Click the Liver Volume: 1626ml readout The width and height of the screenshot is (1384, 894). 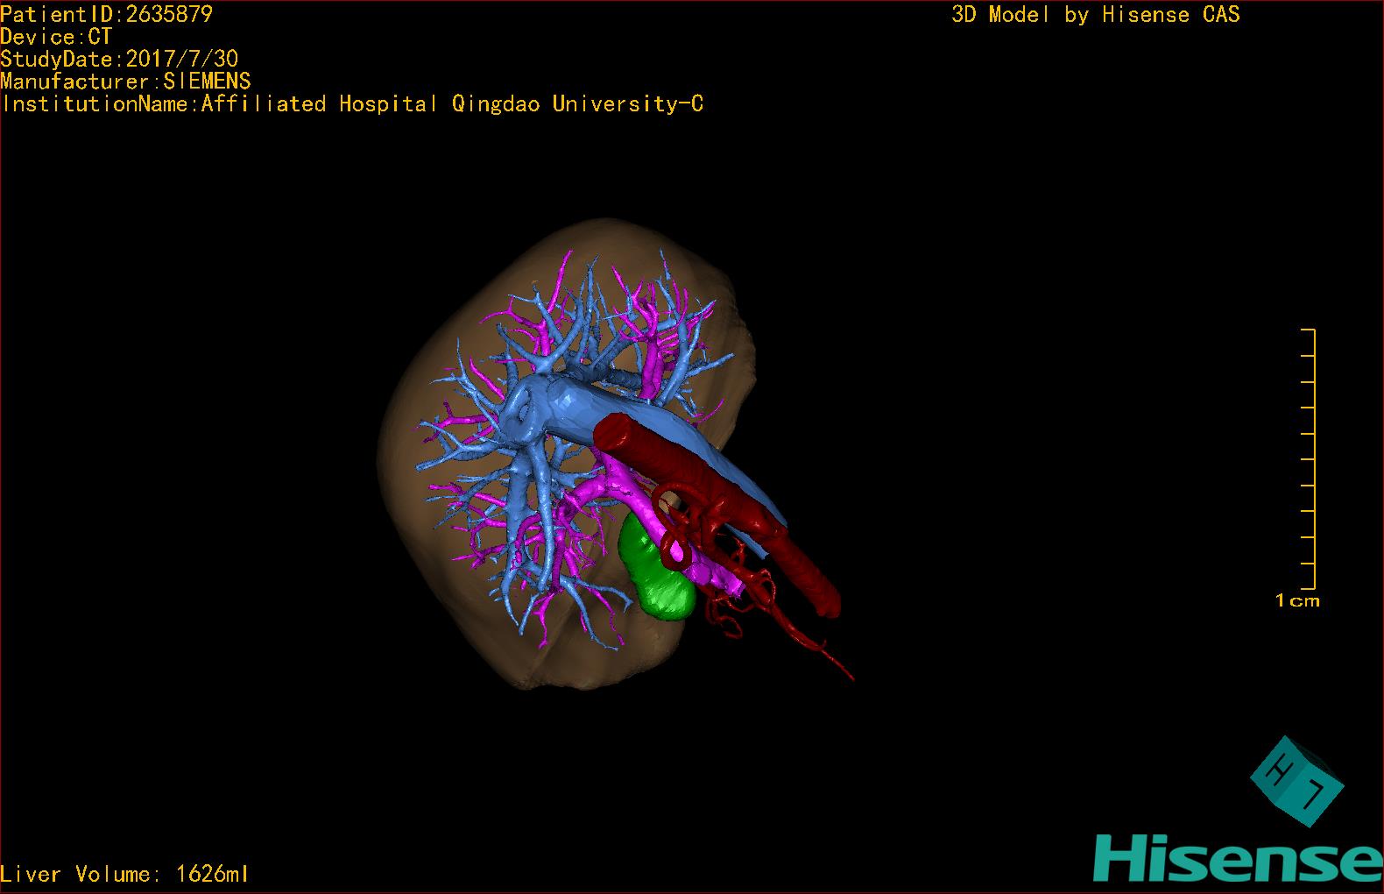pos(125,874)
